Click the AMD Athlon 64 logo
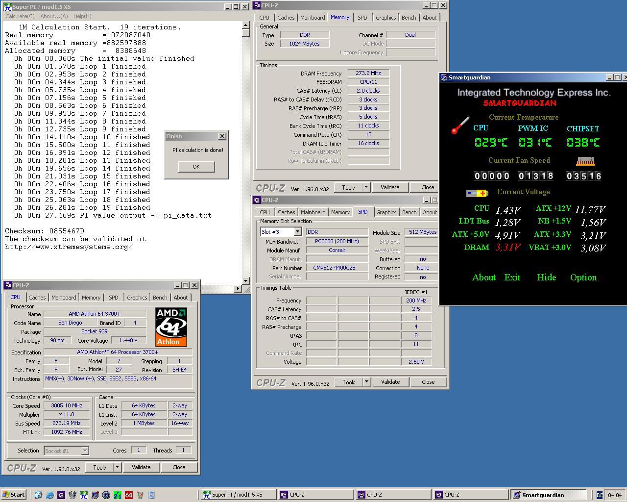Viewport: 627px width, 502px height. coord(171,327)
